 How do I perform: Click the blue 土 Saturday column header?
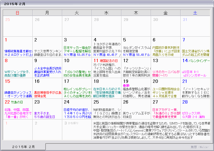tap(195, 13)
